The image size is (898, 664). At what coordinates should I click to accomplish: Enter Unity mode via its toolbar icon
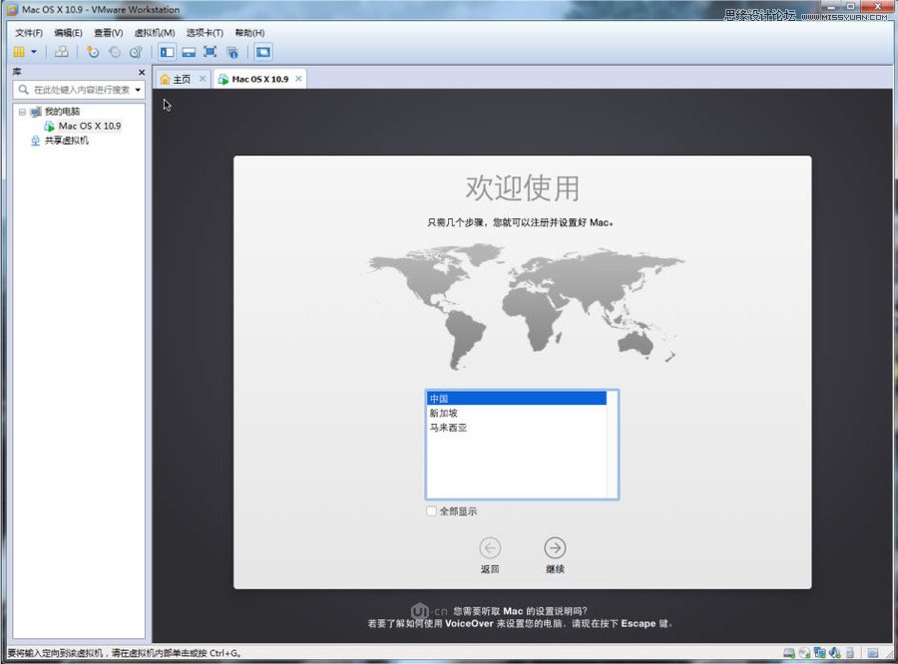pos(233,52)
